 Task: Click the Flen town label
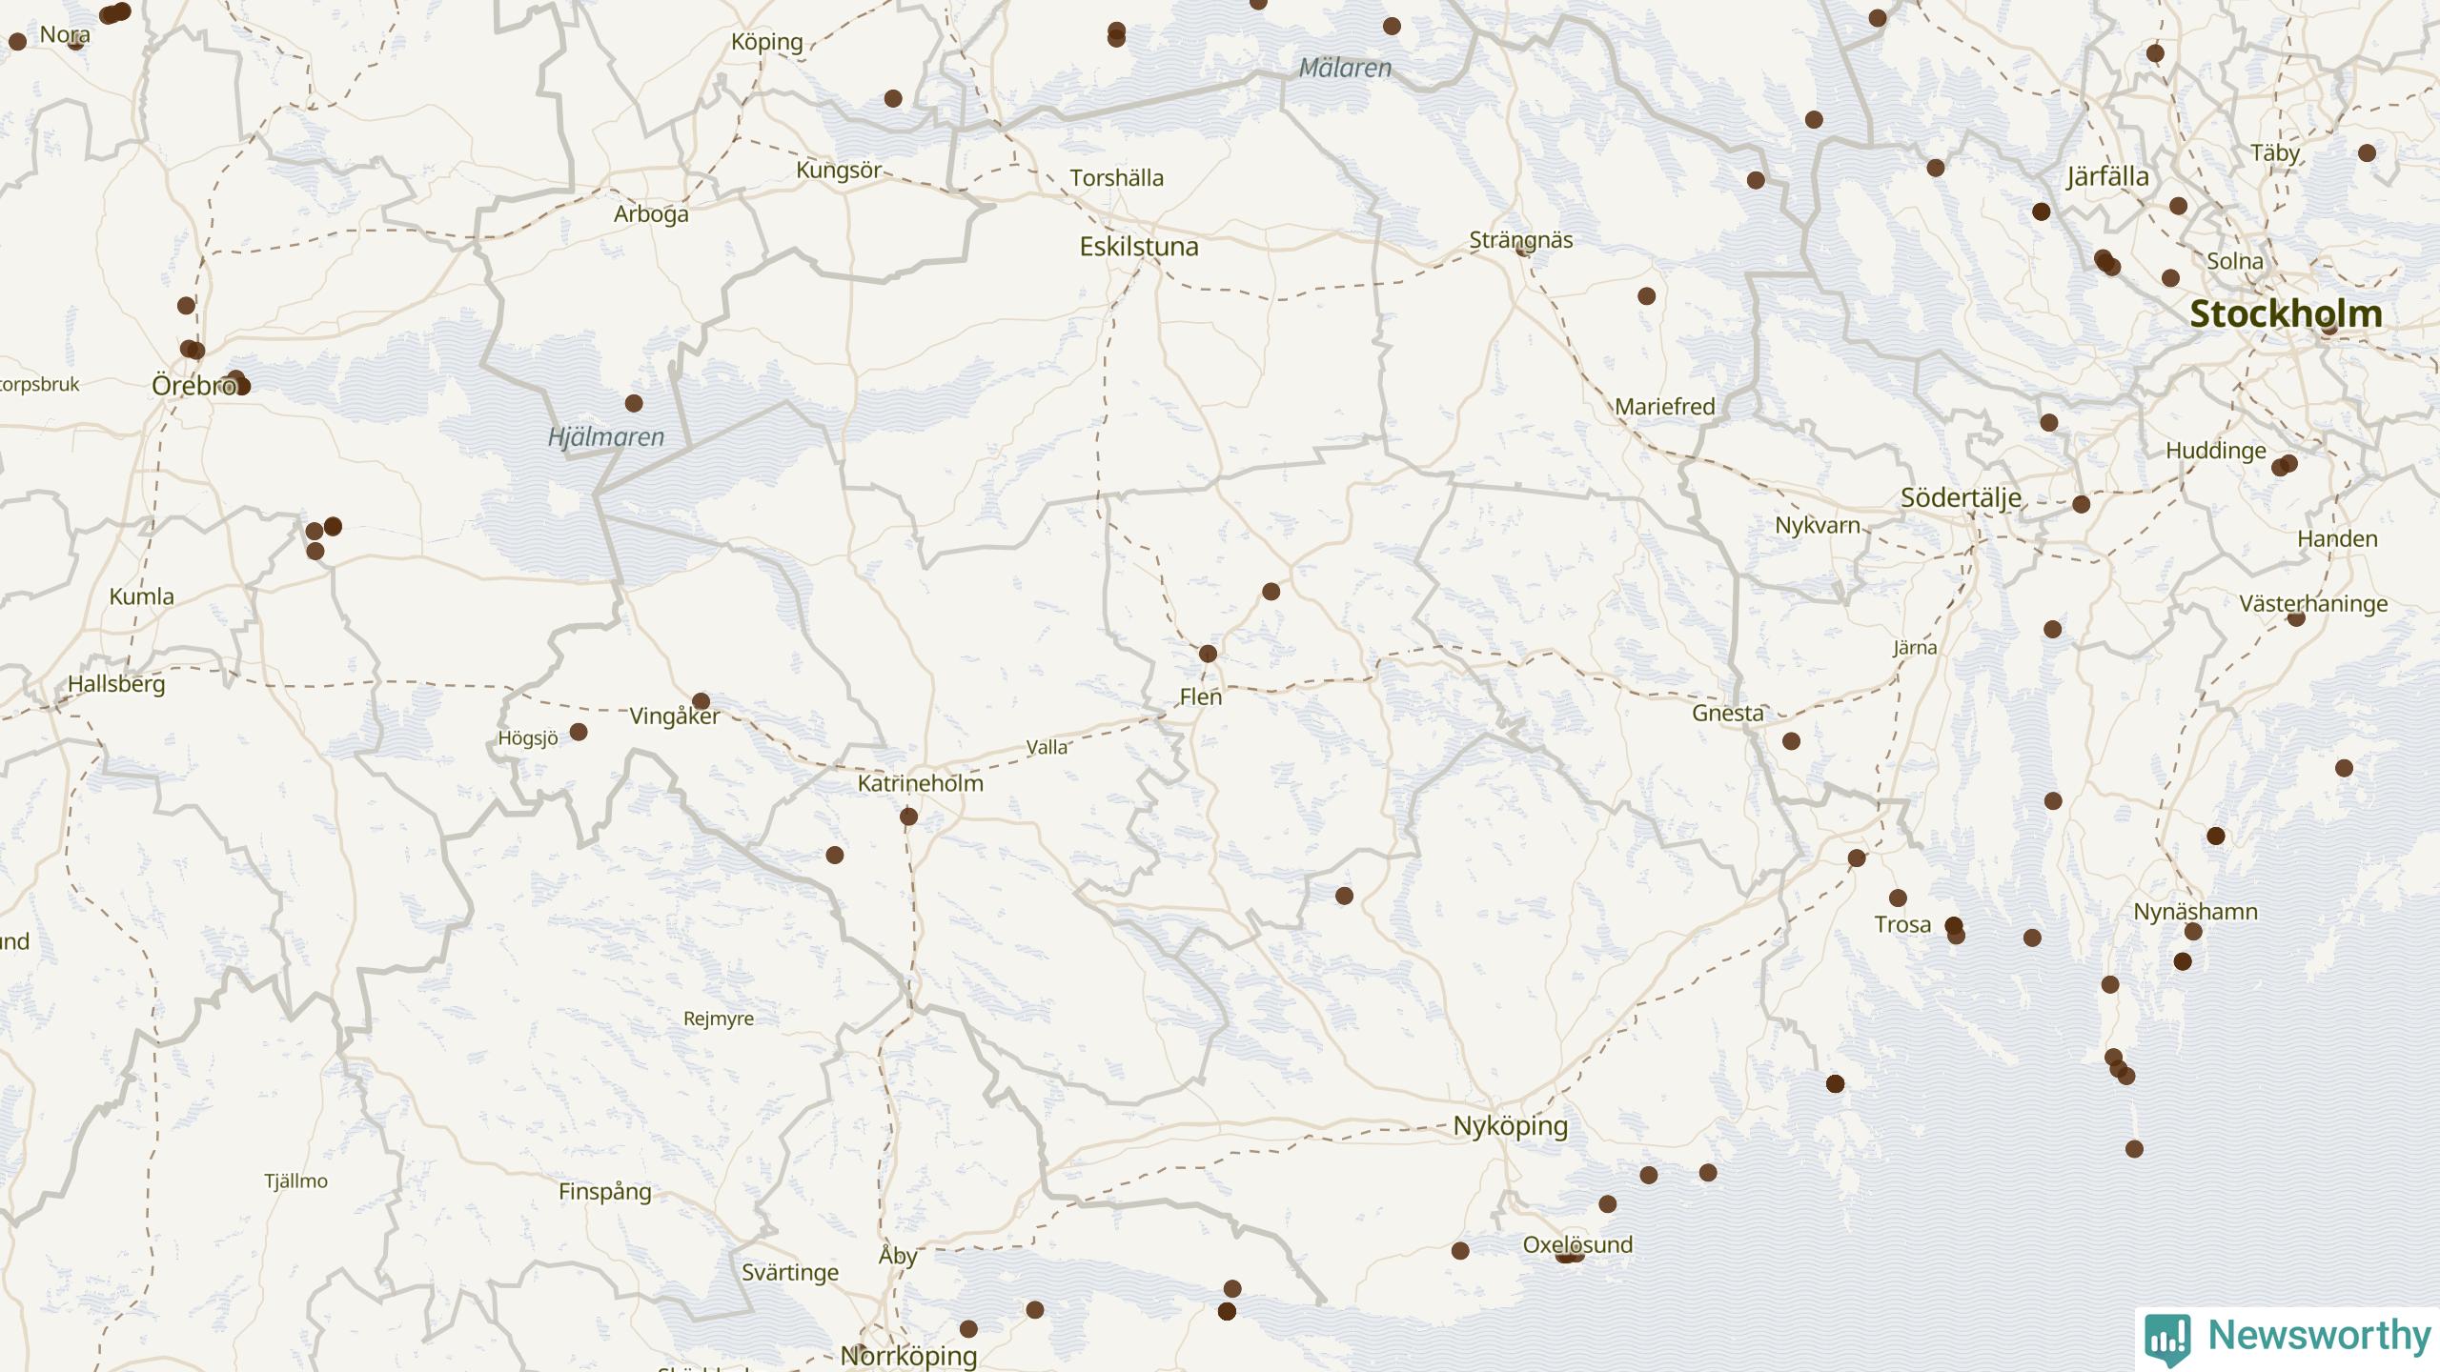[x=1201, y=696]
